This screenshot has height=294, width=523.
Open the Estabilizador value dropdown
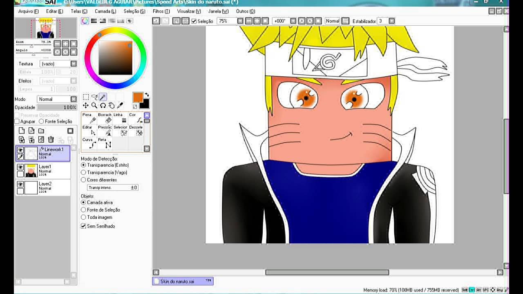[x=391, y=21]
